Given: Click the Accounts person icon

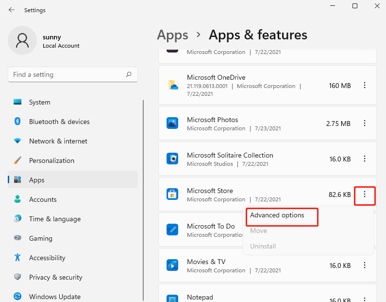Looking at the screenshot, I should point(17,199).
